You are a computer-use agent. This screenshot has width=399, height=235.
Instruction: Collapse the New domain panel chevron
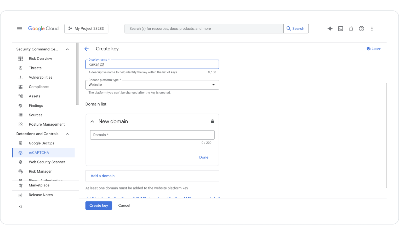tap(92, 121)
